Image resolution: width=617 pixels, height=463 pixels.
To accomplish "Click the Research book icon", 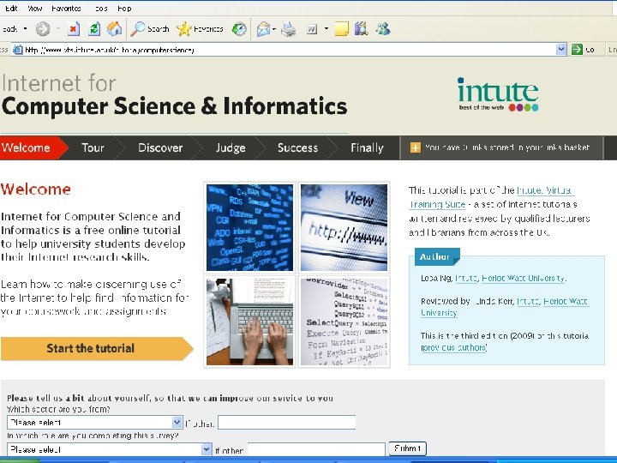I will [x=361, y=29].
